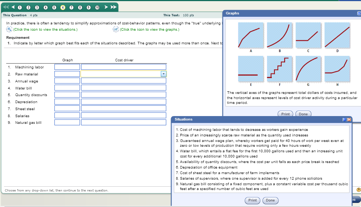Open Graph dropdown for Machining labor
The width and height of the screenshot is (361, 207).
[x=67, y=67]
